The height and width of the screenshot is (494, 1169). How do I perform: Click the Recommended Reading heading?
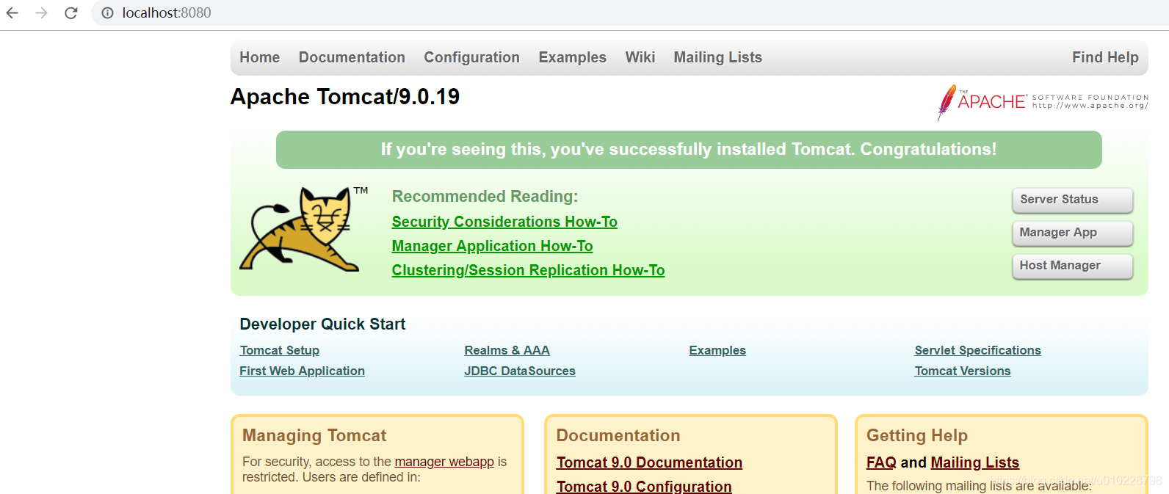tap(485, 196)
